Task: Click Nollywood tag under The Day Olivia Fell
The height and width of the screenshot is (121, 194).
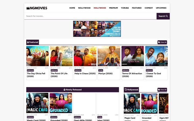Action: pyautogui.click(x=30, y=70)
